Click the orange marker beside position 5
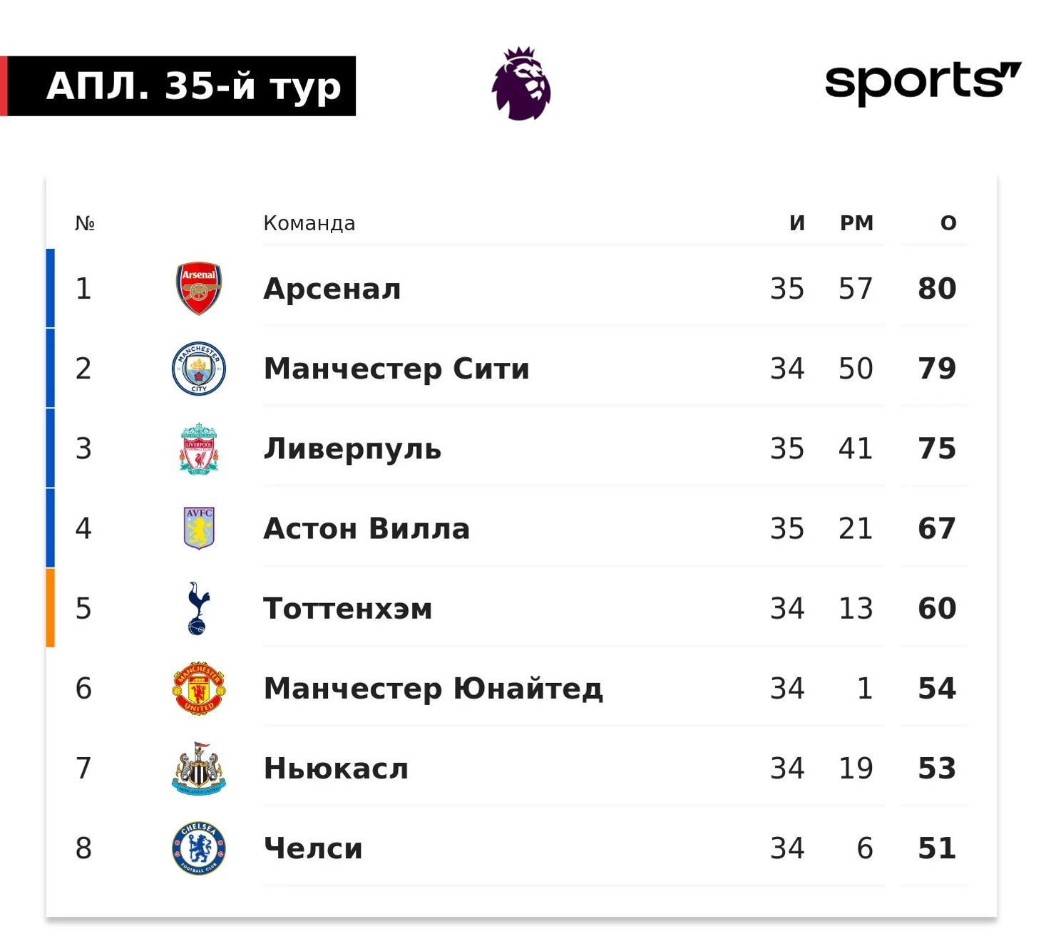This screenshot has height=951, width=1041. coord(50,607)
